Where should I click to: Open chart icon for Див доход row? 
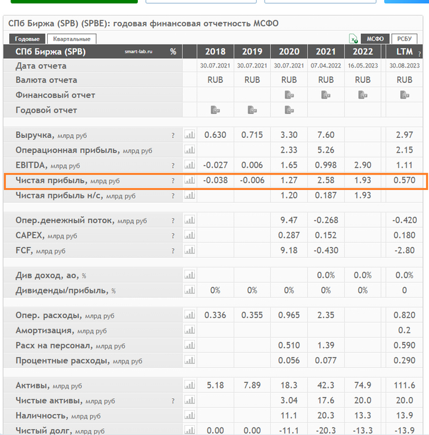click(190, 275)
